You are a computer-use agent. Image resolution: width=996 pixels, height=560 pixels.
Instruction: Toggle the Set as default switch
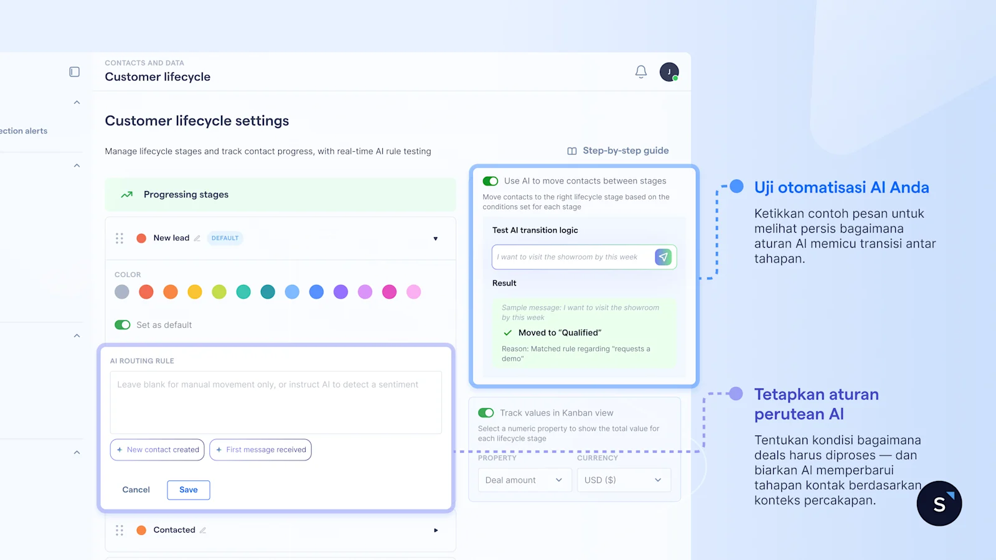click(123, 325)
